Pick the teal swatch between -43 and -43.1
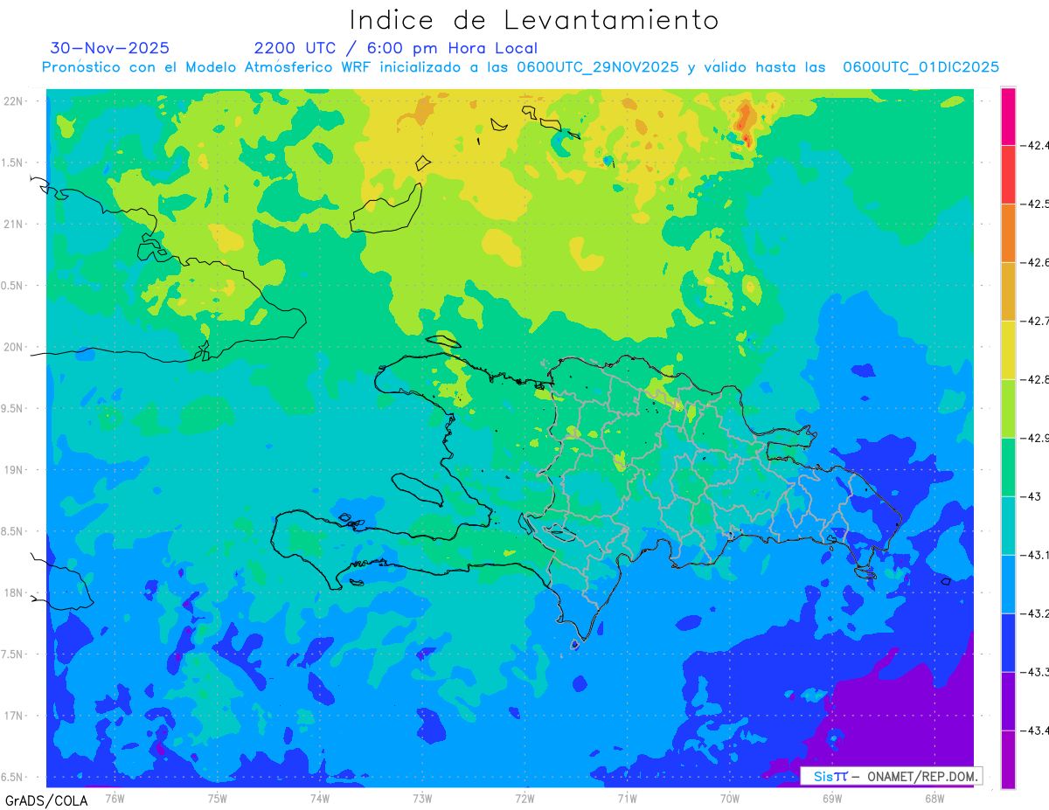1049x810 pixels. 1008,526
